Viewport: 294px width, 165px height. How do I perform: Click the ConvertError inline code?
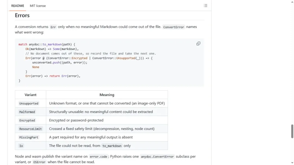(x=173, y=27)
